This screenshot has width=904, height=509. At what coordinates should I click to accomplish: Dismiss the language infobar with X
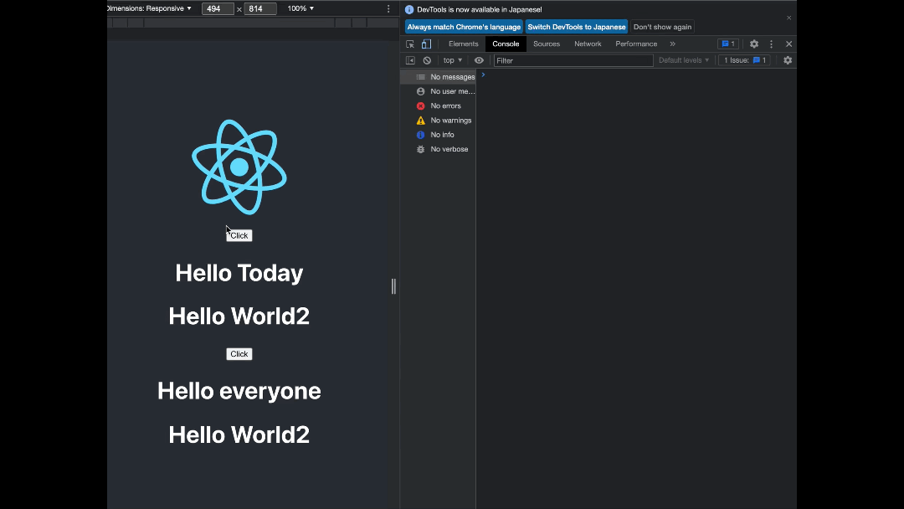point(788,18)
